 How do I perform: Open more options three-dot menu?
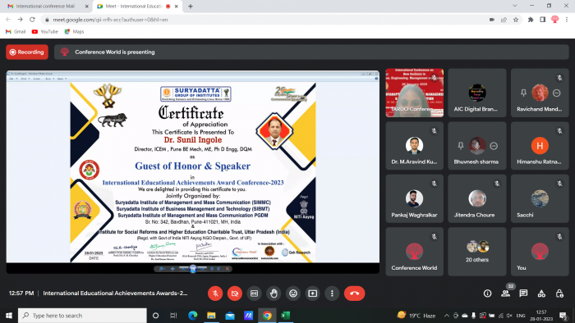(x=332, y=293)
